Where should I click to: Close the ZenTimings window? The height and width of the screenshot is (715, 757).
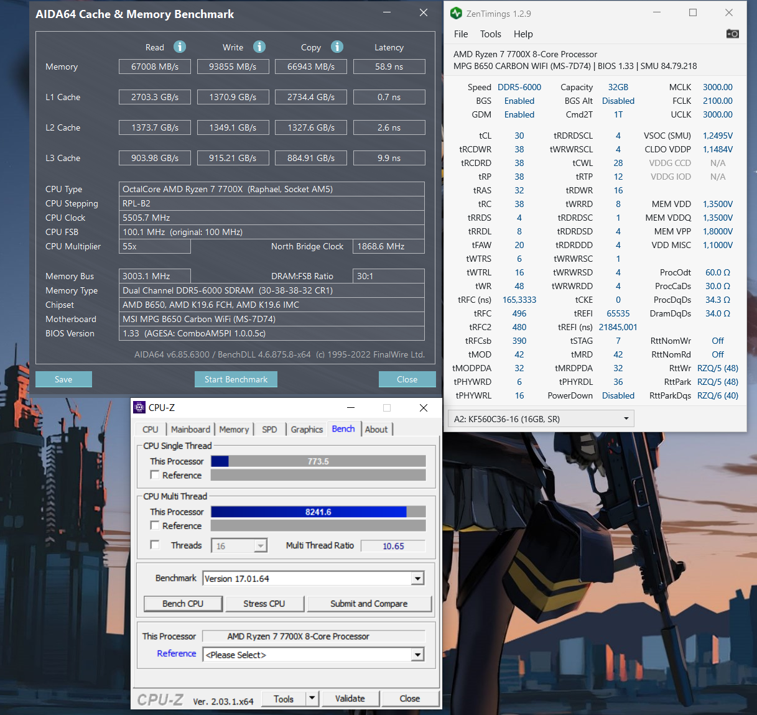pos(729,13)
